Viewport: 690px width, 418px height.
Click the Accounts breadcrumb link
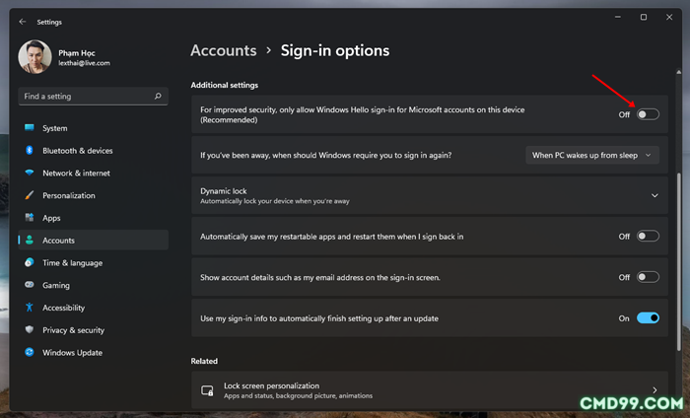224,50
